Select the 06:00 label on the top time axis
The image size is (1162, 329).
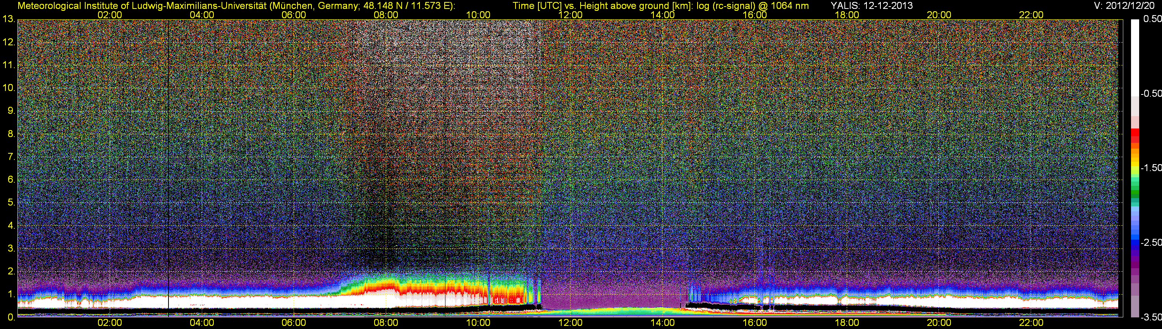tap(294, 15)
